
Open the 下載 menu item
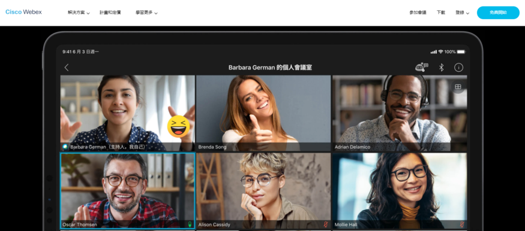point(441,13)
